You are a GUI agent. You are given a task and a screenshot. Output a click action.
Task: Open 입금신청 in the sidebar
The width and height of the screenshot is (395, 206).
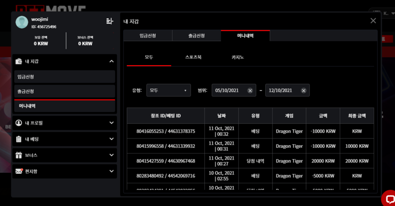click(x=64, y=77)
